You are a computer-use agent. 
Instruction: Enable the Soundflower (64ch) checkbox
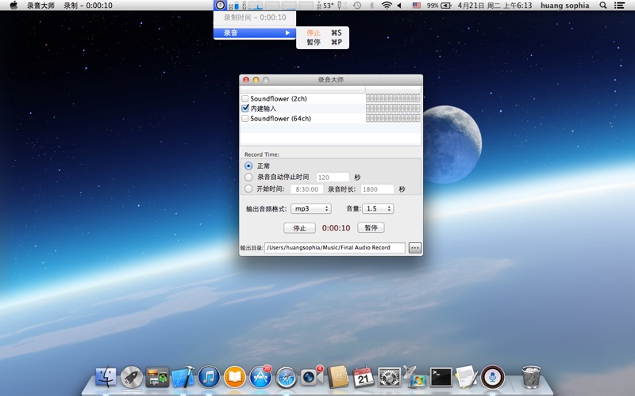245,119
